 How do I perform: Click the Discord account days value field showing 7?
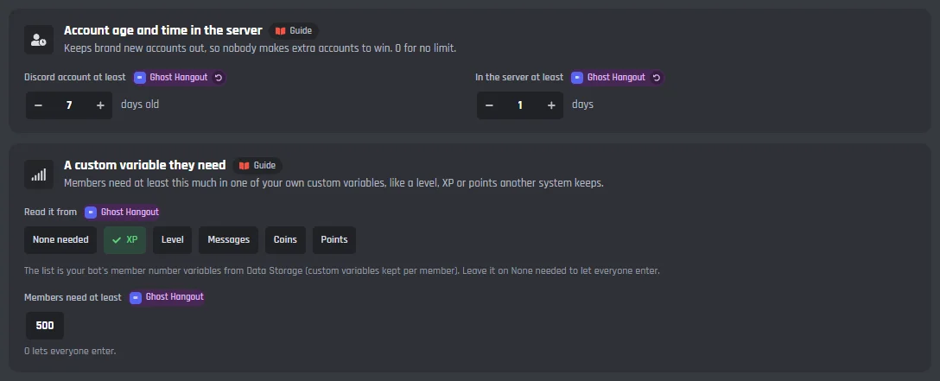click(x=69, y=105)
